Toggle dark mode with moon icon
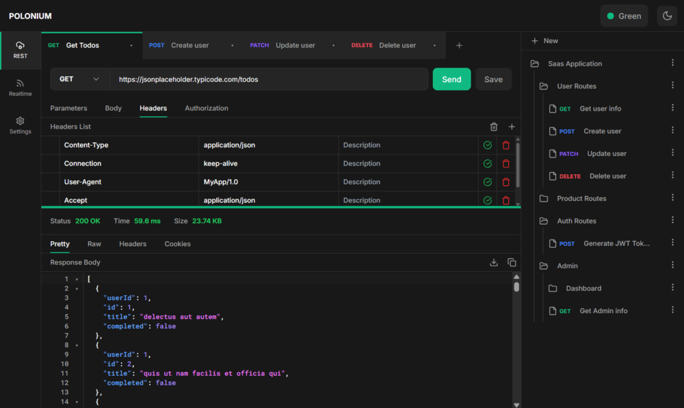The width and height of the screenshot is (684, 408). click(667, 16)
